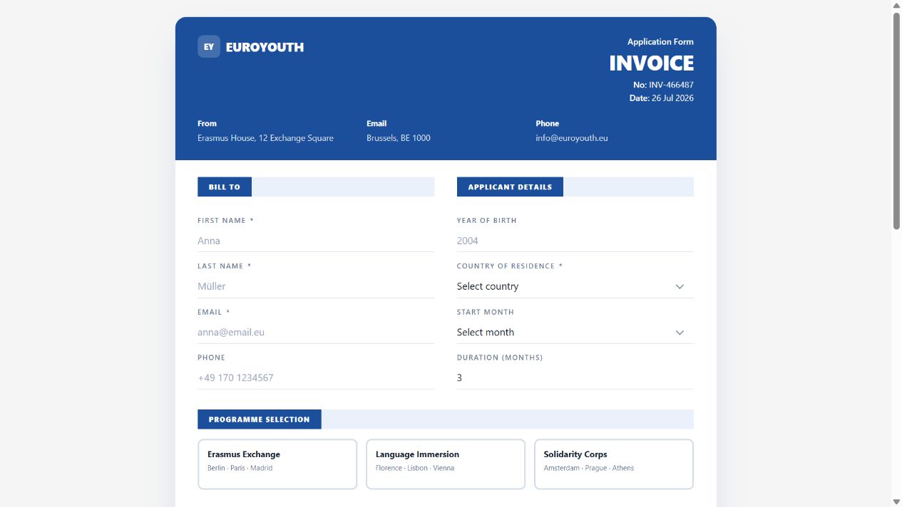Click the invoice number INV-466487
902x507 pixels.
point(671,85)
